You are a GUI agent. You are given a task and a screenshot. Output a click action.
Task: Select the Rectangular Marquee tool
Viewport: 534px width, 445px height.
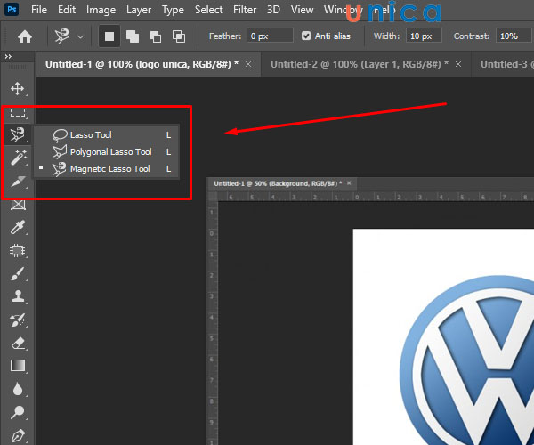[18, 113]
